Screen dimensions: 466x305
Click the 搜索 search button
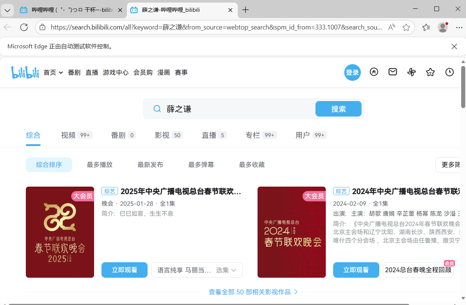[x=338, y=109]
